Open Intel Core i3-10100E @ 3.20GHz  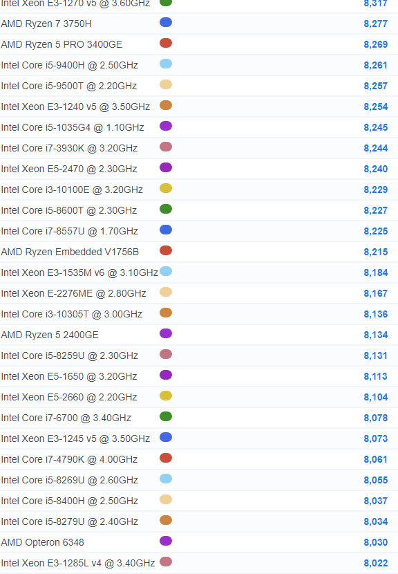(x=72, y=189)
